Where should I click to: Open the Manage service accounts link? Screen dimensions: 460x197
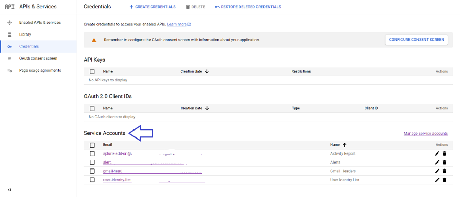point(426,133)
